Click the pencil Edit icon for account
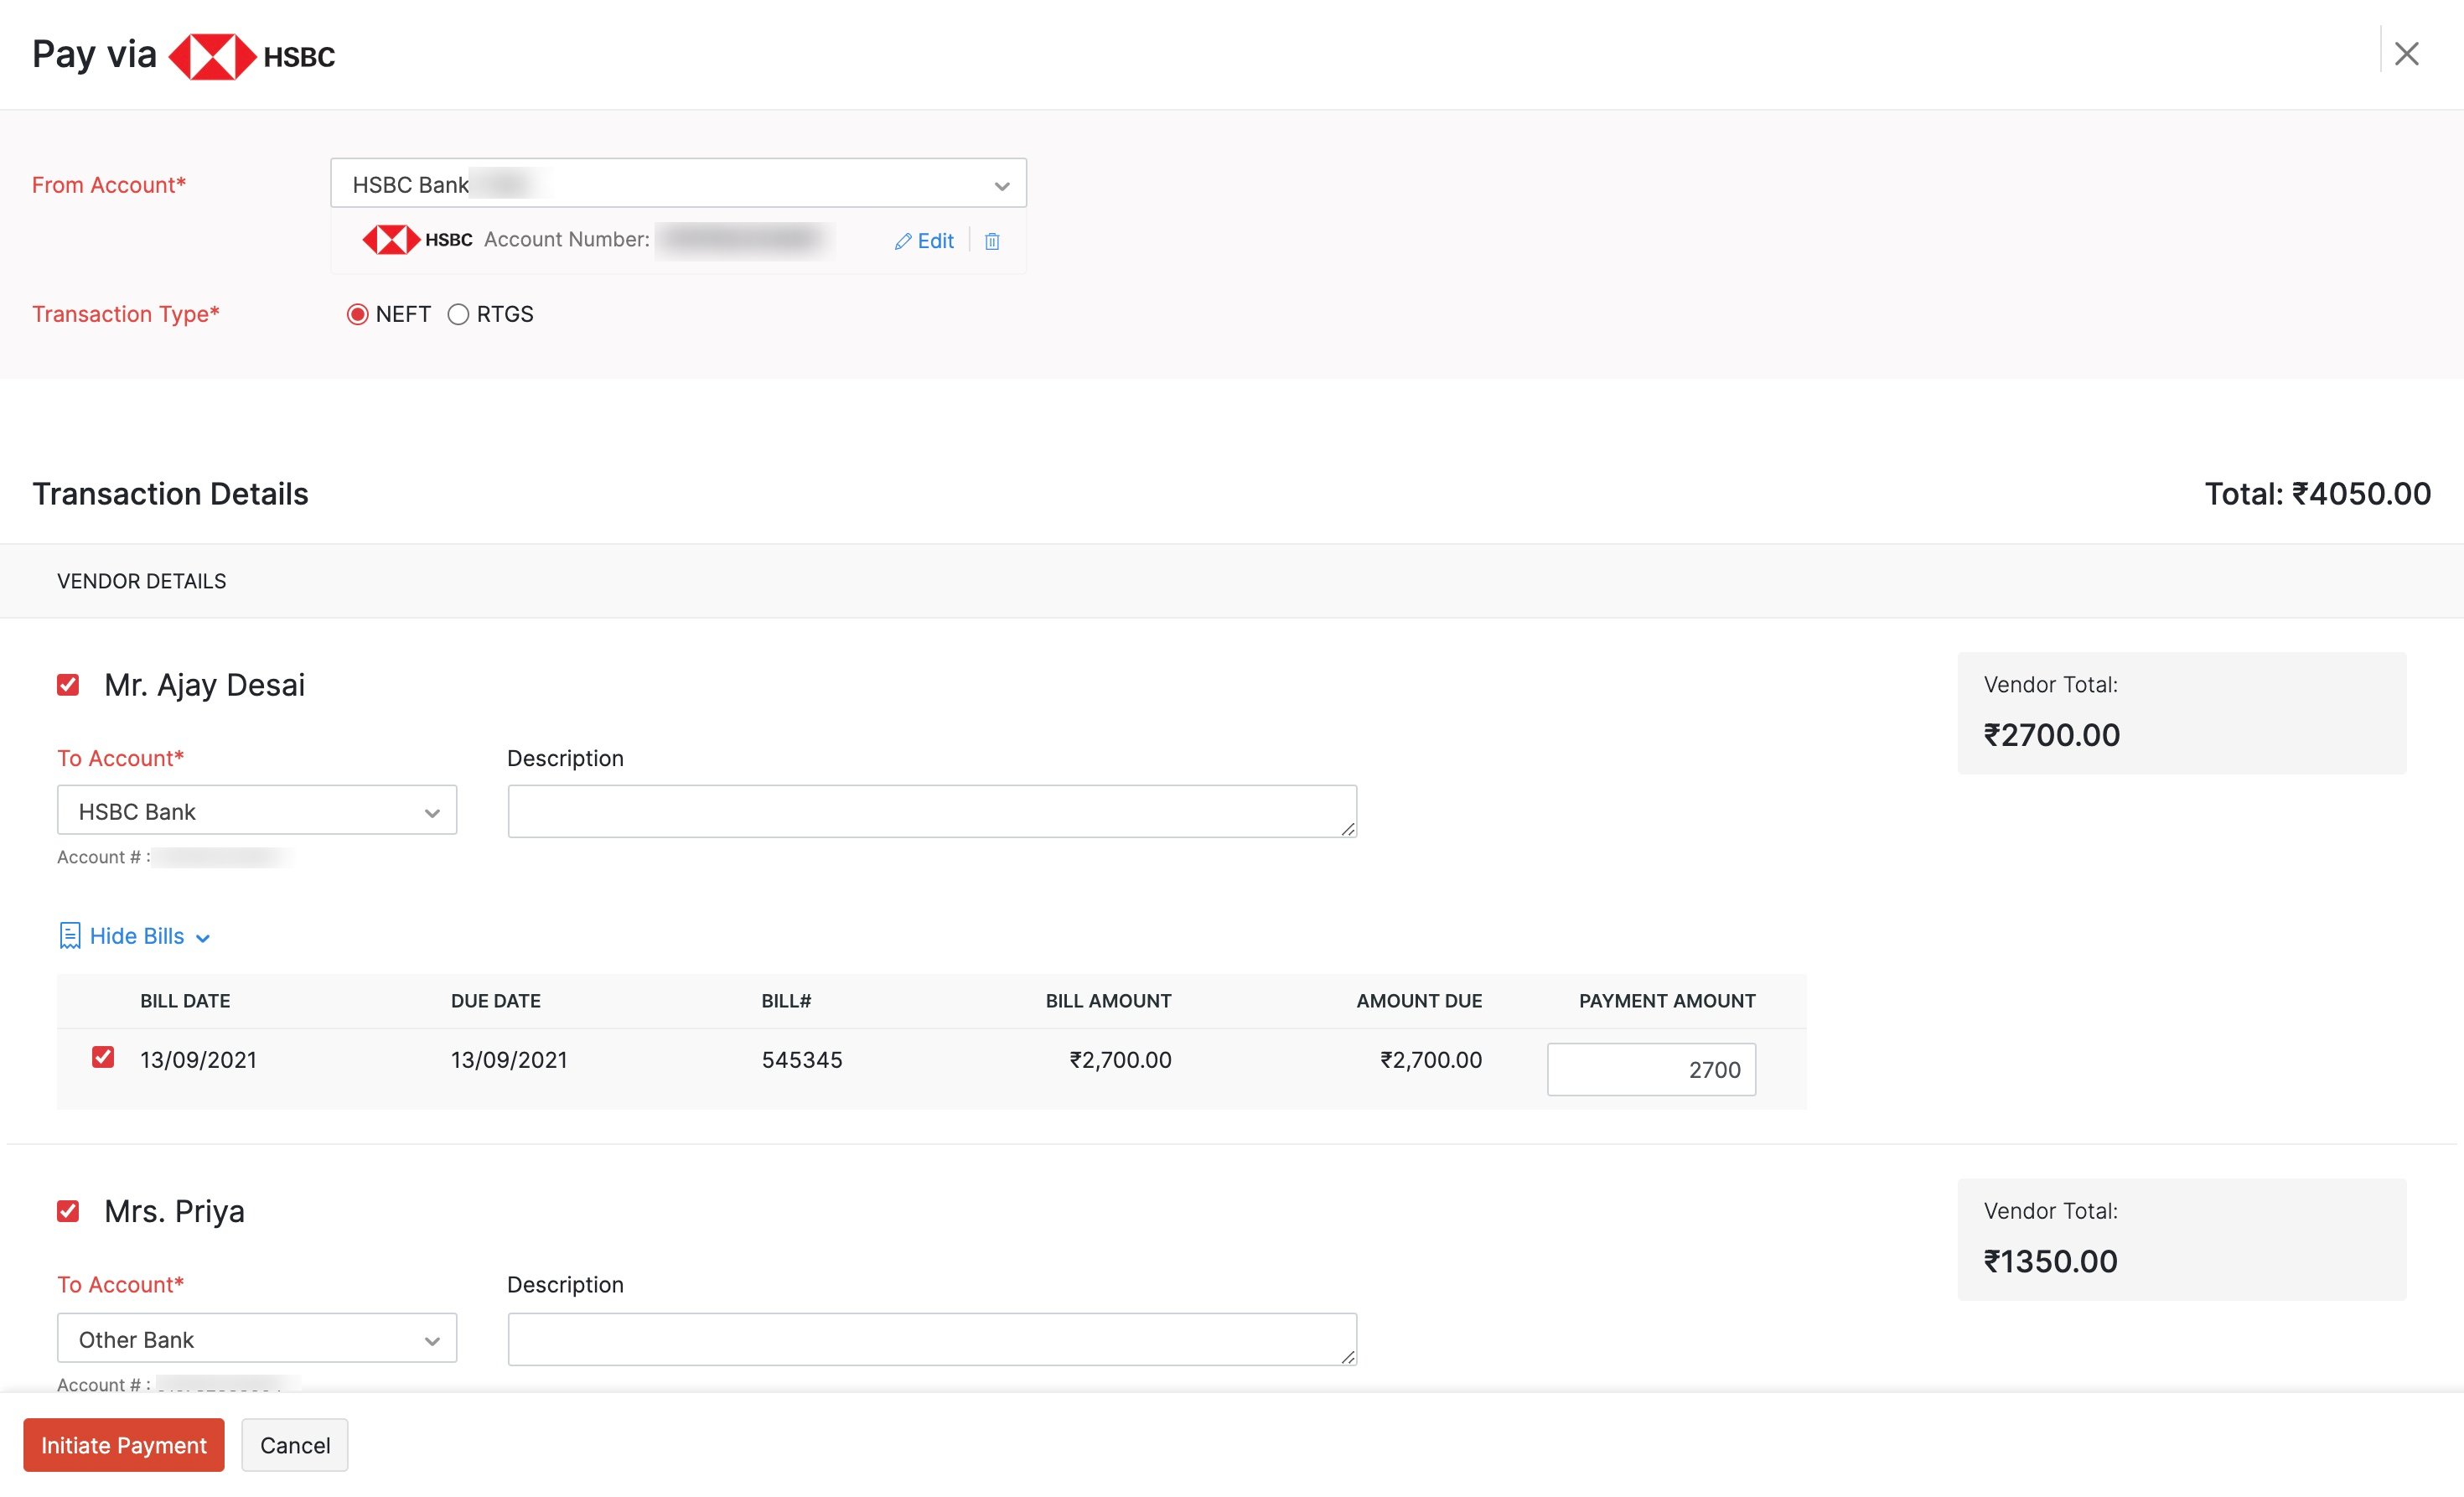 pos(902,241)
